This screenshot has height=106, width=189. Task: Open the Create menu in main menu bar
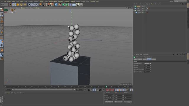9,1
